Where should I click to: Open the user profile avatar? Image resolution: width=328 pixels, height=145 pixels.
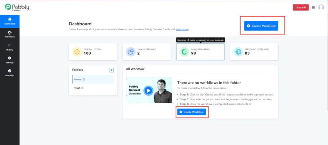[x=321, y=7]
